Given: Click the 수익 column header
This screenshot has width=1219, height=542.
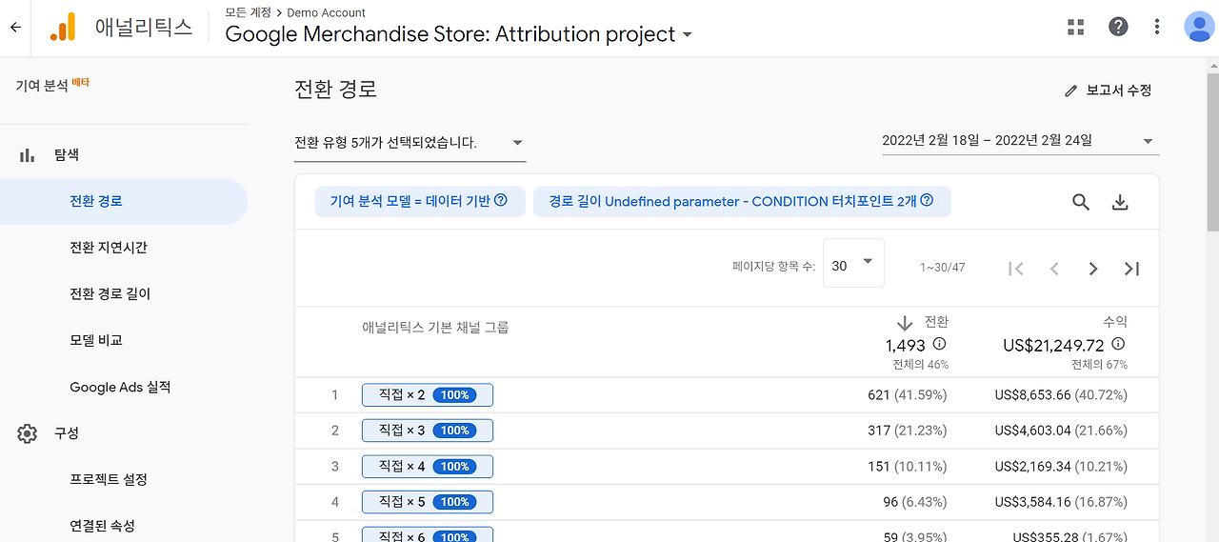Looking at the screenshot, I should (1115, 323).
